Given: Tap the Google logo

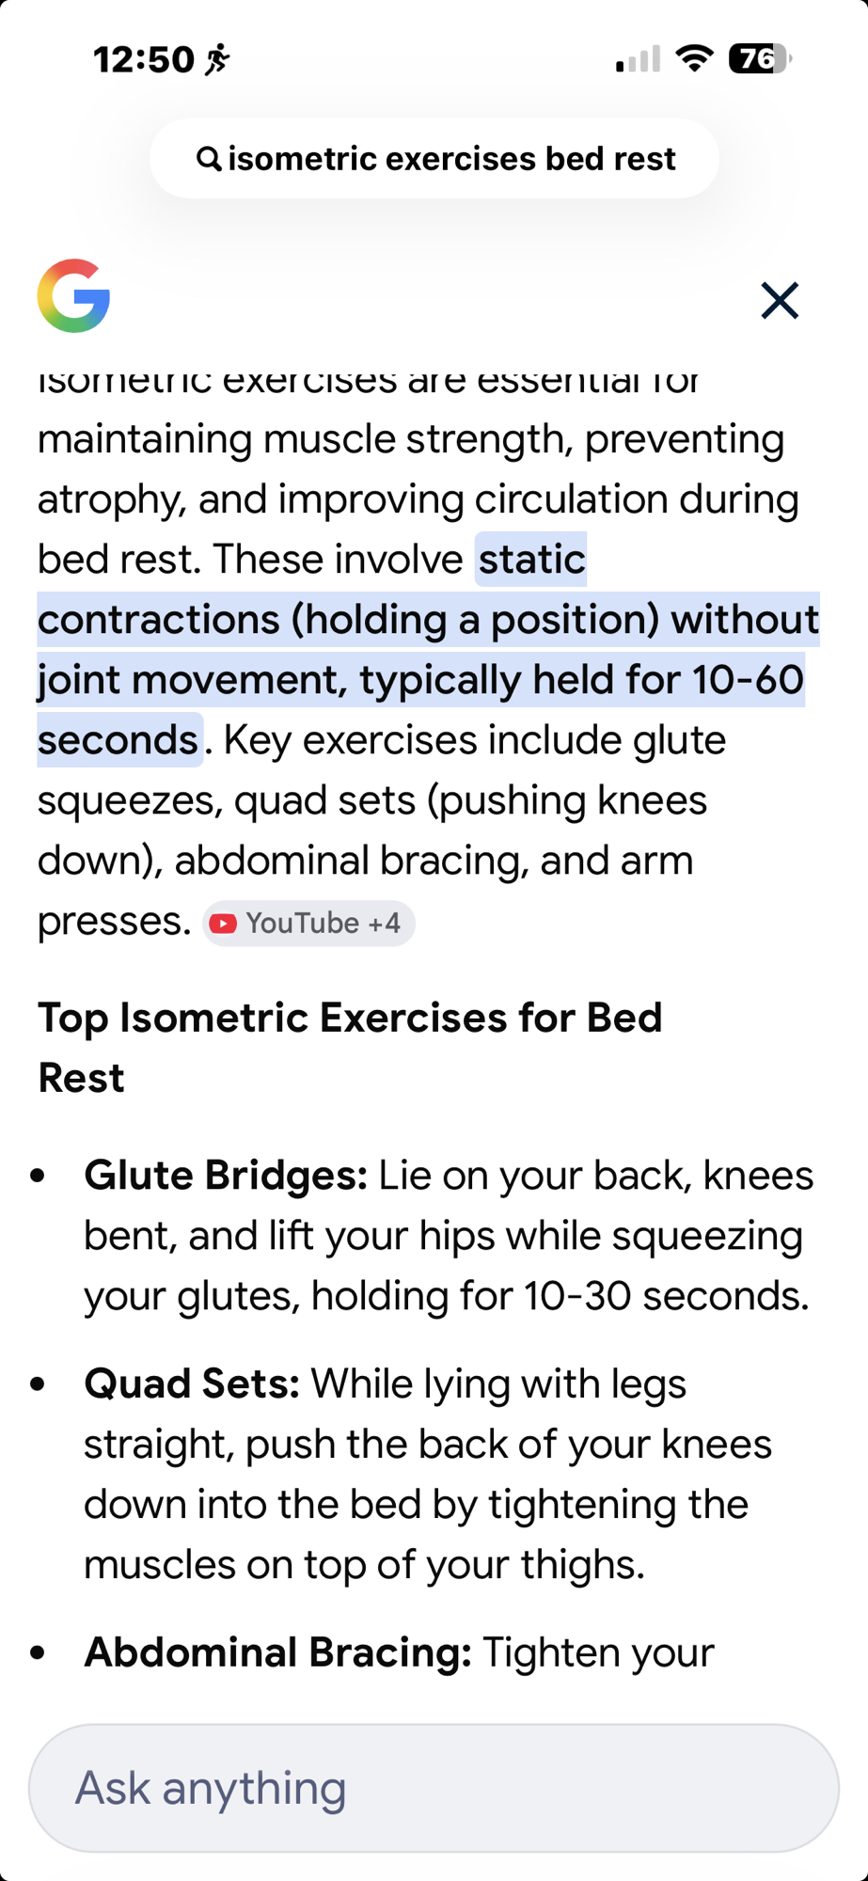Looking at the screenshot, I should [x=74, y=296].
